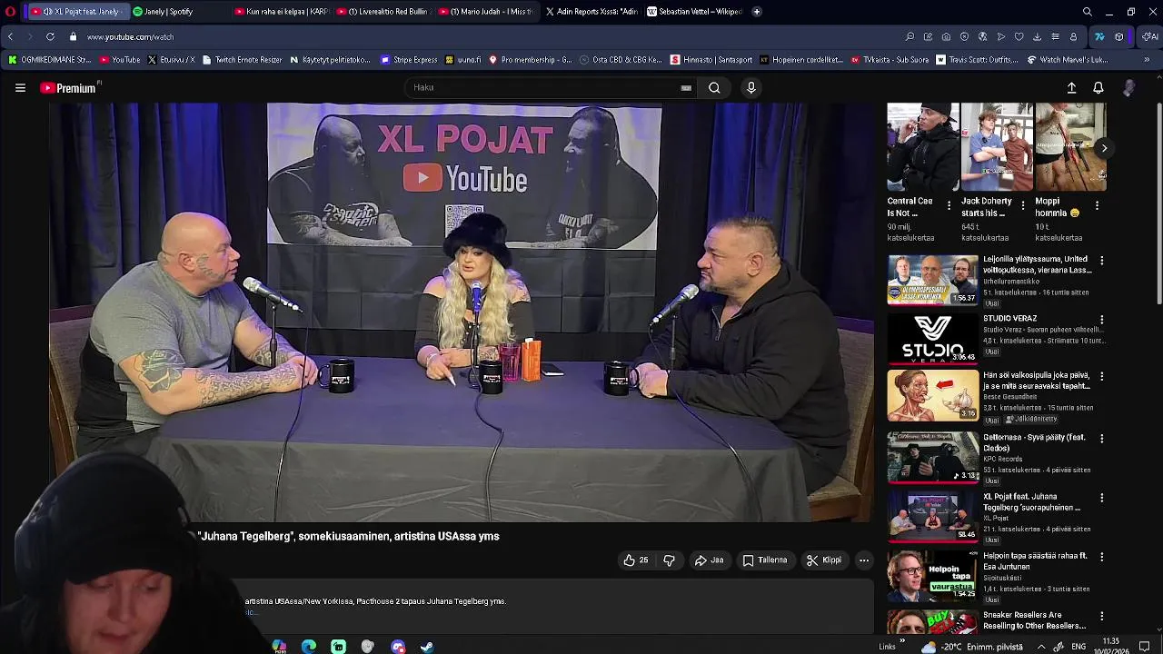The image size is (1163, 654).
Task: Open Microsoft Edge from the taskbar
Action: click(x=309, y=647)
